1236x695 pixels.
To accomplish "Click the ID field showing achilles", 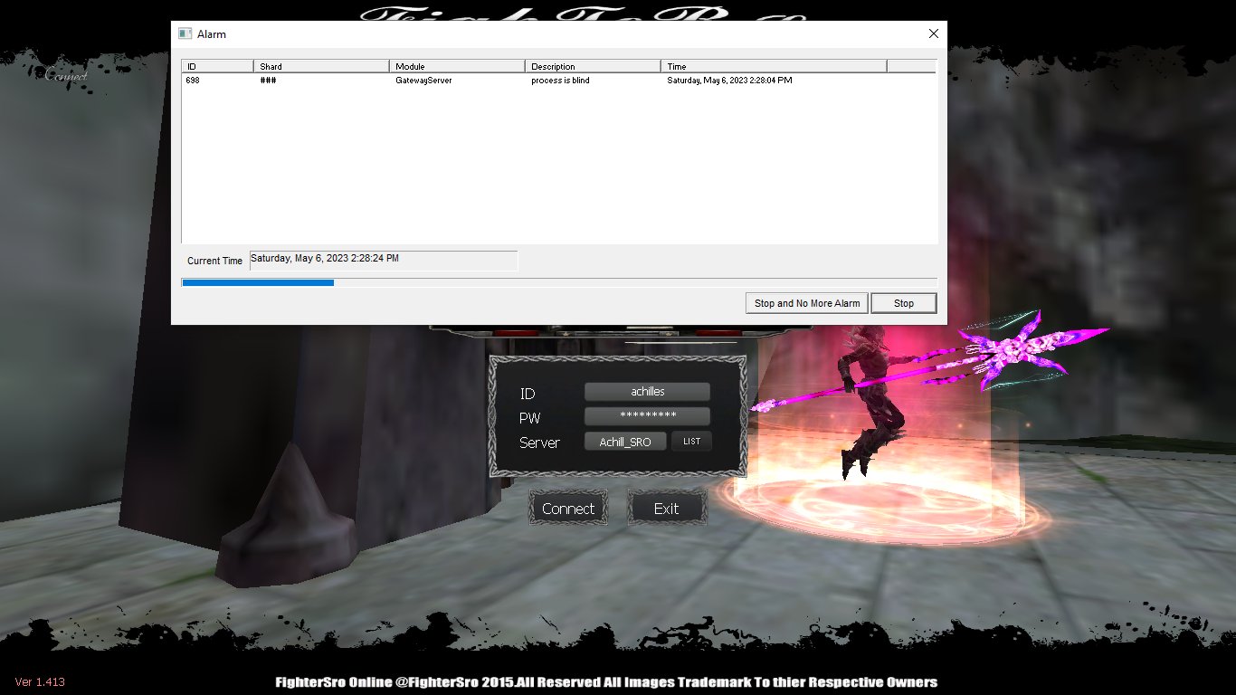I will pos(647,392).
